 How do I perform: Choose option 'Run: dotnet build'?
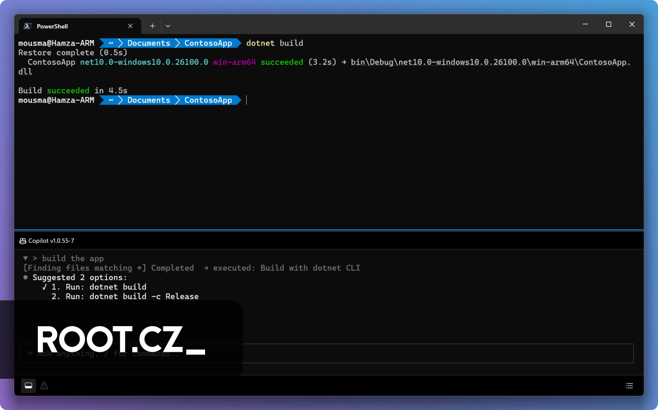[99, 287]
